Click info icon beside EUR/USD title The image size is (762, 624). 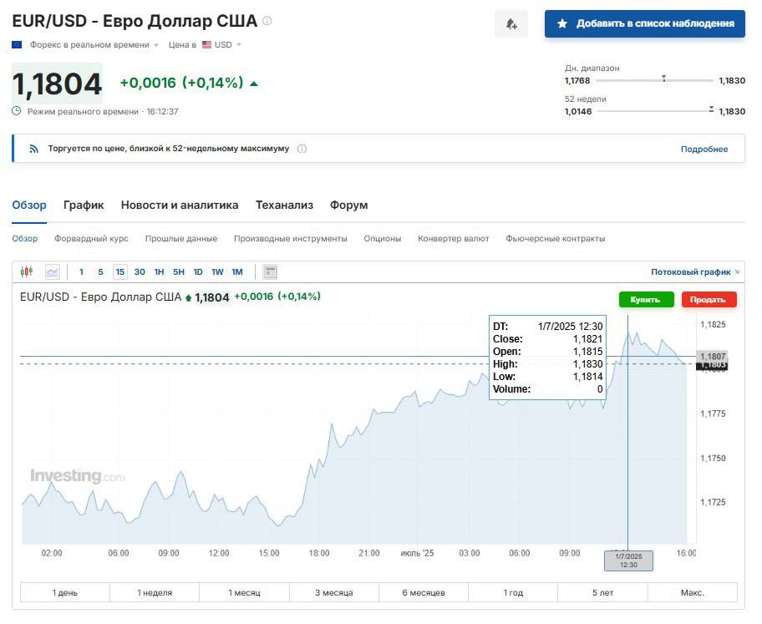click(267, 21)
